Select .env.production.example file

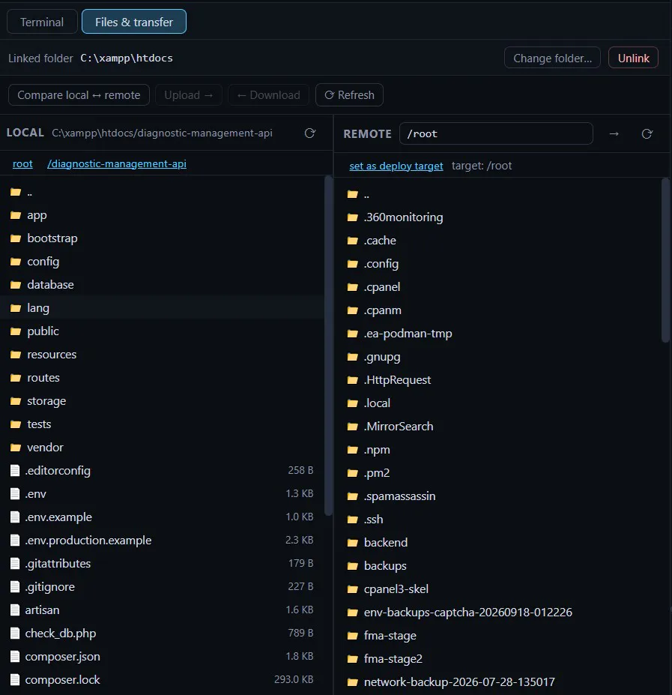coord(162,541)
